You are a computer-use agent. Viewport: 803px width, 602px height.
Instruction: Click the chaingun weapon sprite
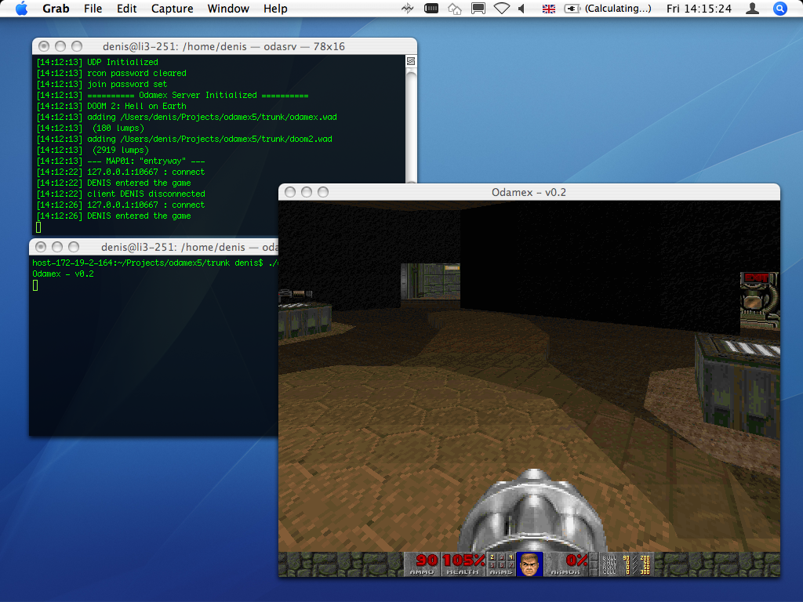click(x=532, y=511)
